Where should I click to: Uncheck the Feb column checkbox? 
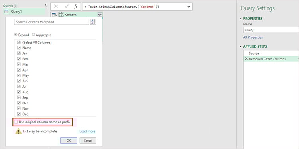19,59
